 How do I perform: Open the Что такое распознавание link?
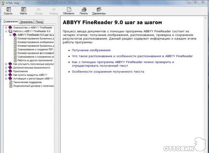point(132,56)
